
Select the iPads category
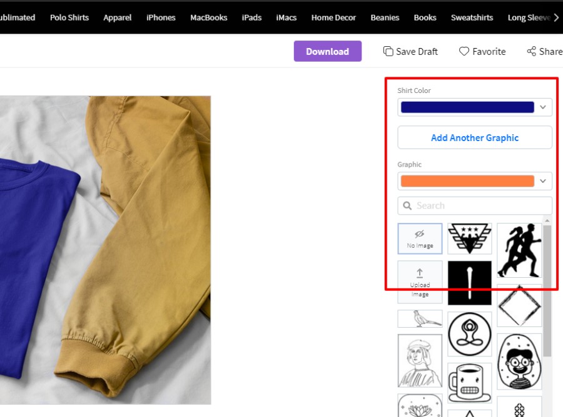point(251,17)
